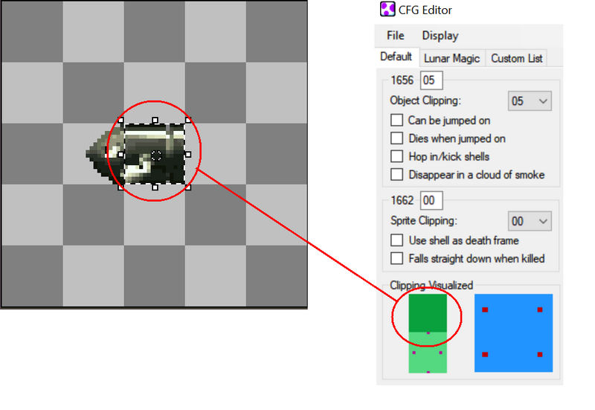Click the right-middle selection handle
595x410 pixels.
(x=188, y=155)
